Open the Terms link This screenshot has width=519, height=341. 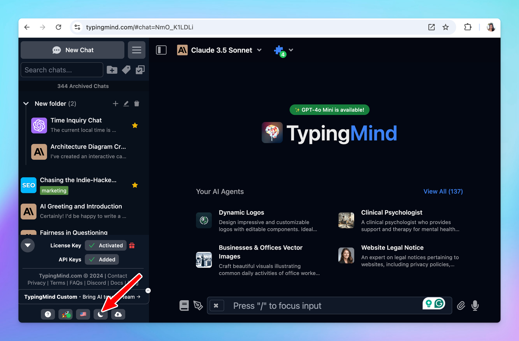point(58,283)
